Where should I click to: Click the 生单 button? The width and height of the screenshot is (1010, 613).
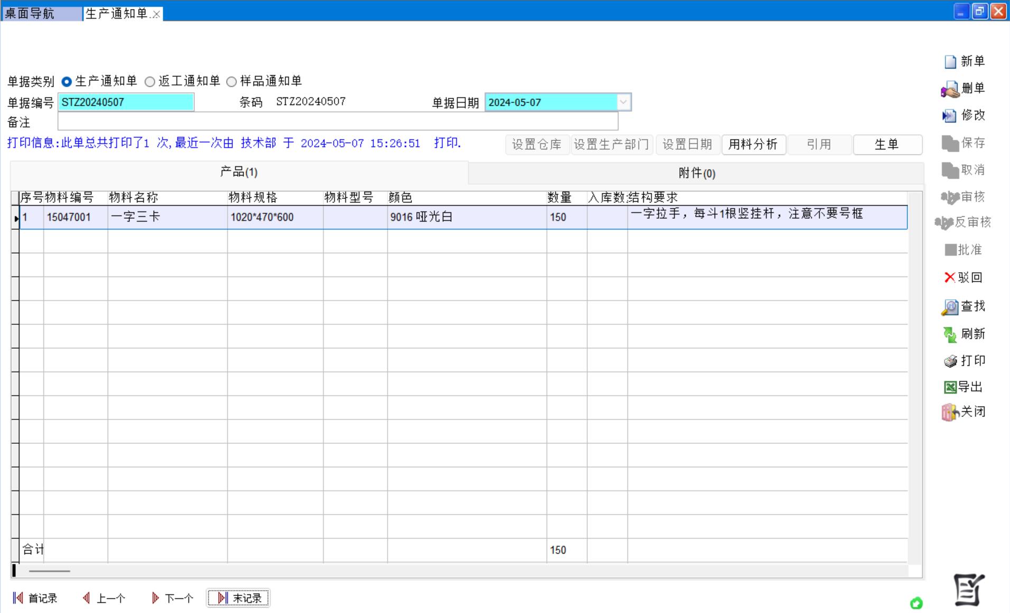[887, 144]
